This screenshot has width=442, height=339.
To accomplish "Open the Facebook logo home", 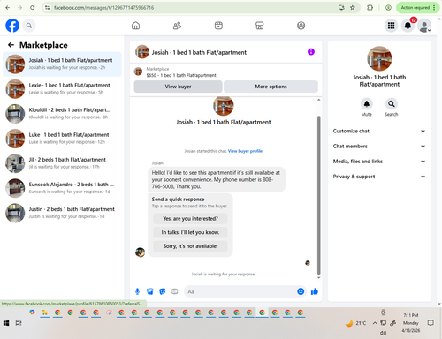I will (x=12, y=26).
